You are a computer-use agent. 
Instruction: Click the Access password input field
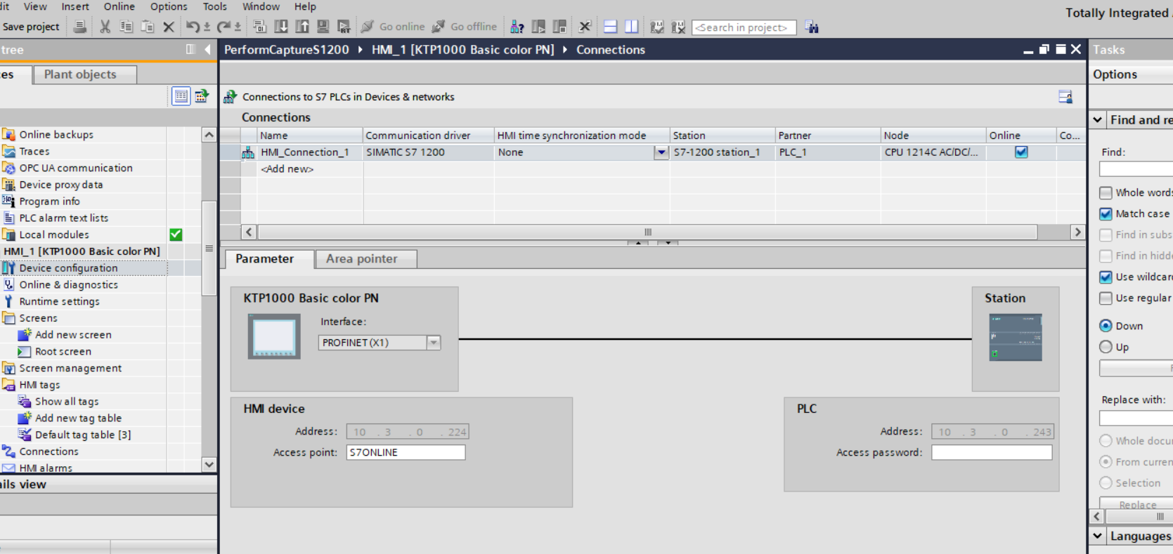992,453
